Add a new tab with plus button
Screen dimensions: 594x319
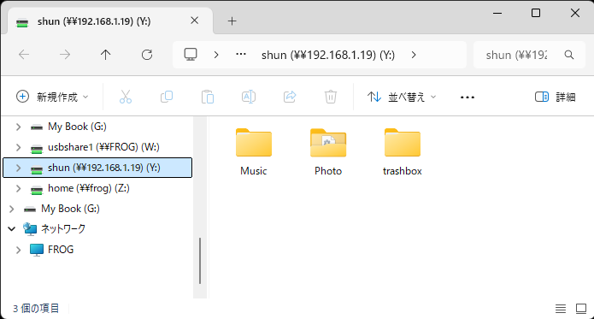[x=232, y=21]
